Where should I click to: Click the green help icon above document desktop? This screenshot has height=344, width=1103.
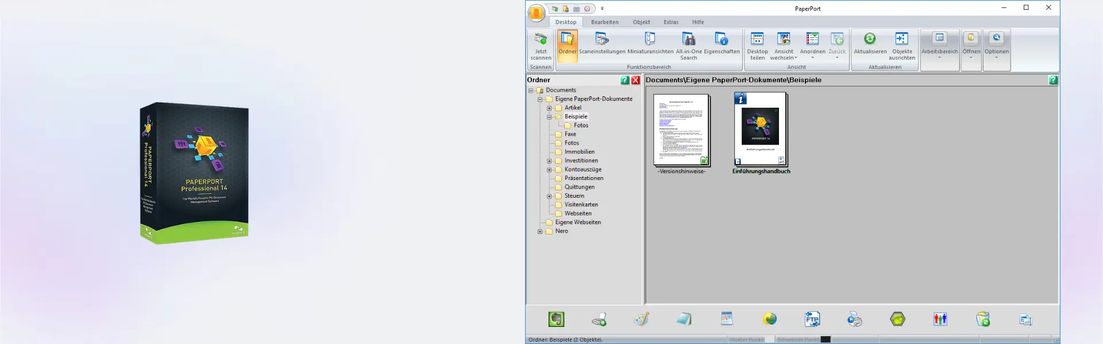1053,80
